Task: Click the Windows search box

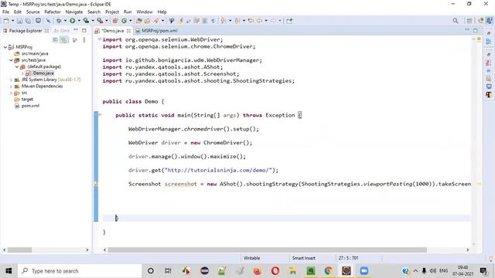Action: coord(79,271)
